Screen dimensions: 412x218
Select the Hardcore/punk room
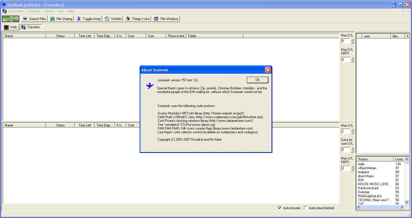click(368, 188)
